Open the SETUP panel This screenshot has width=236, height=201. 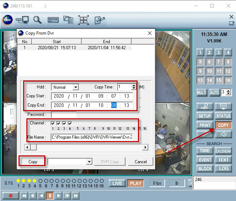[205, 116]
